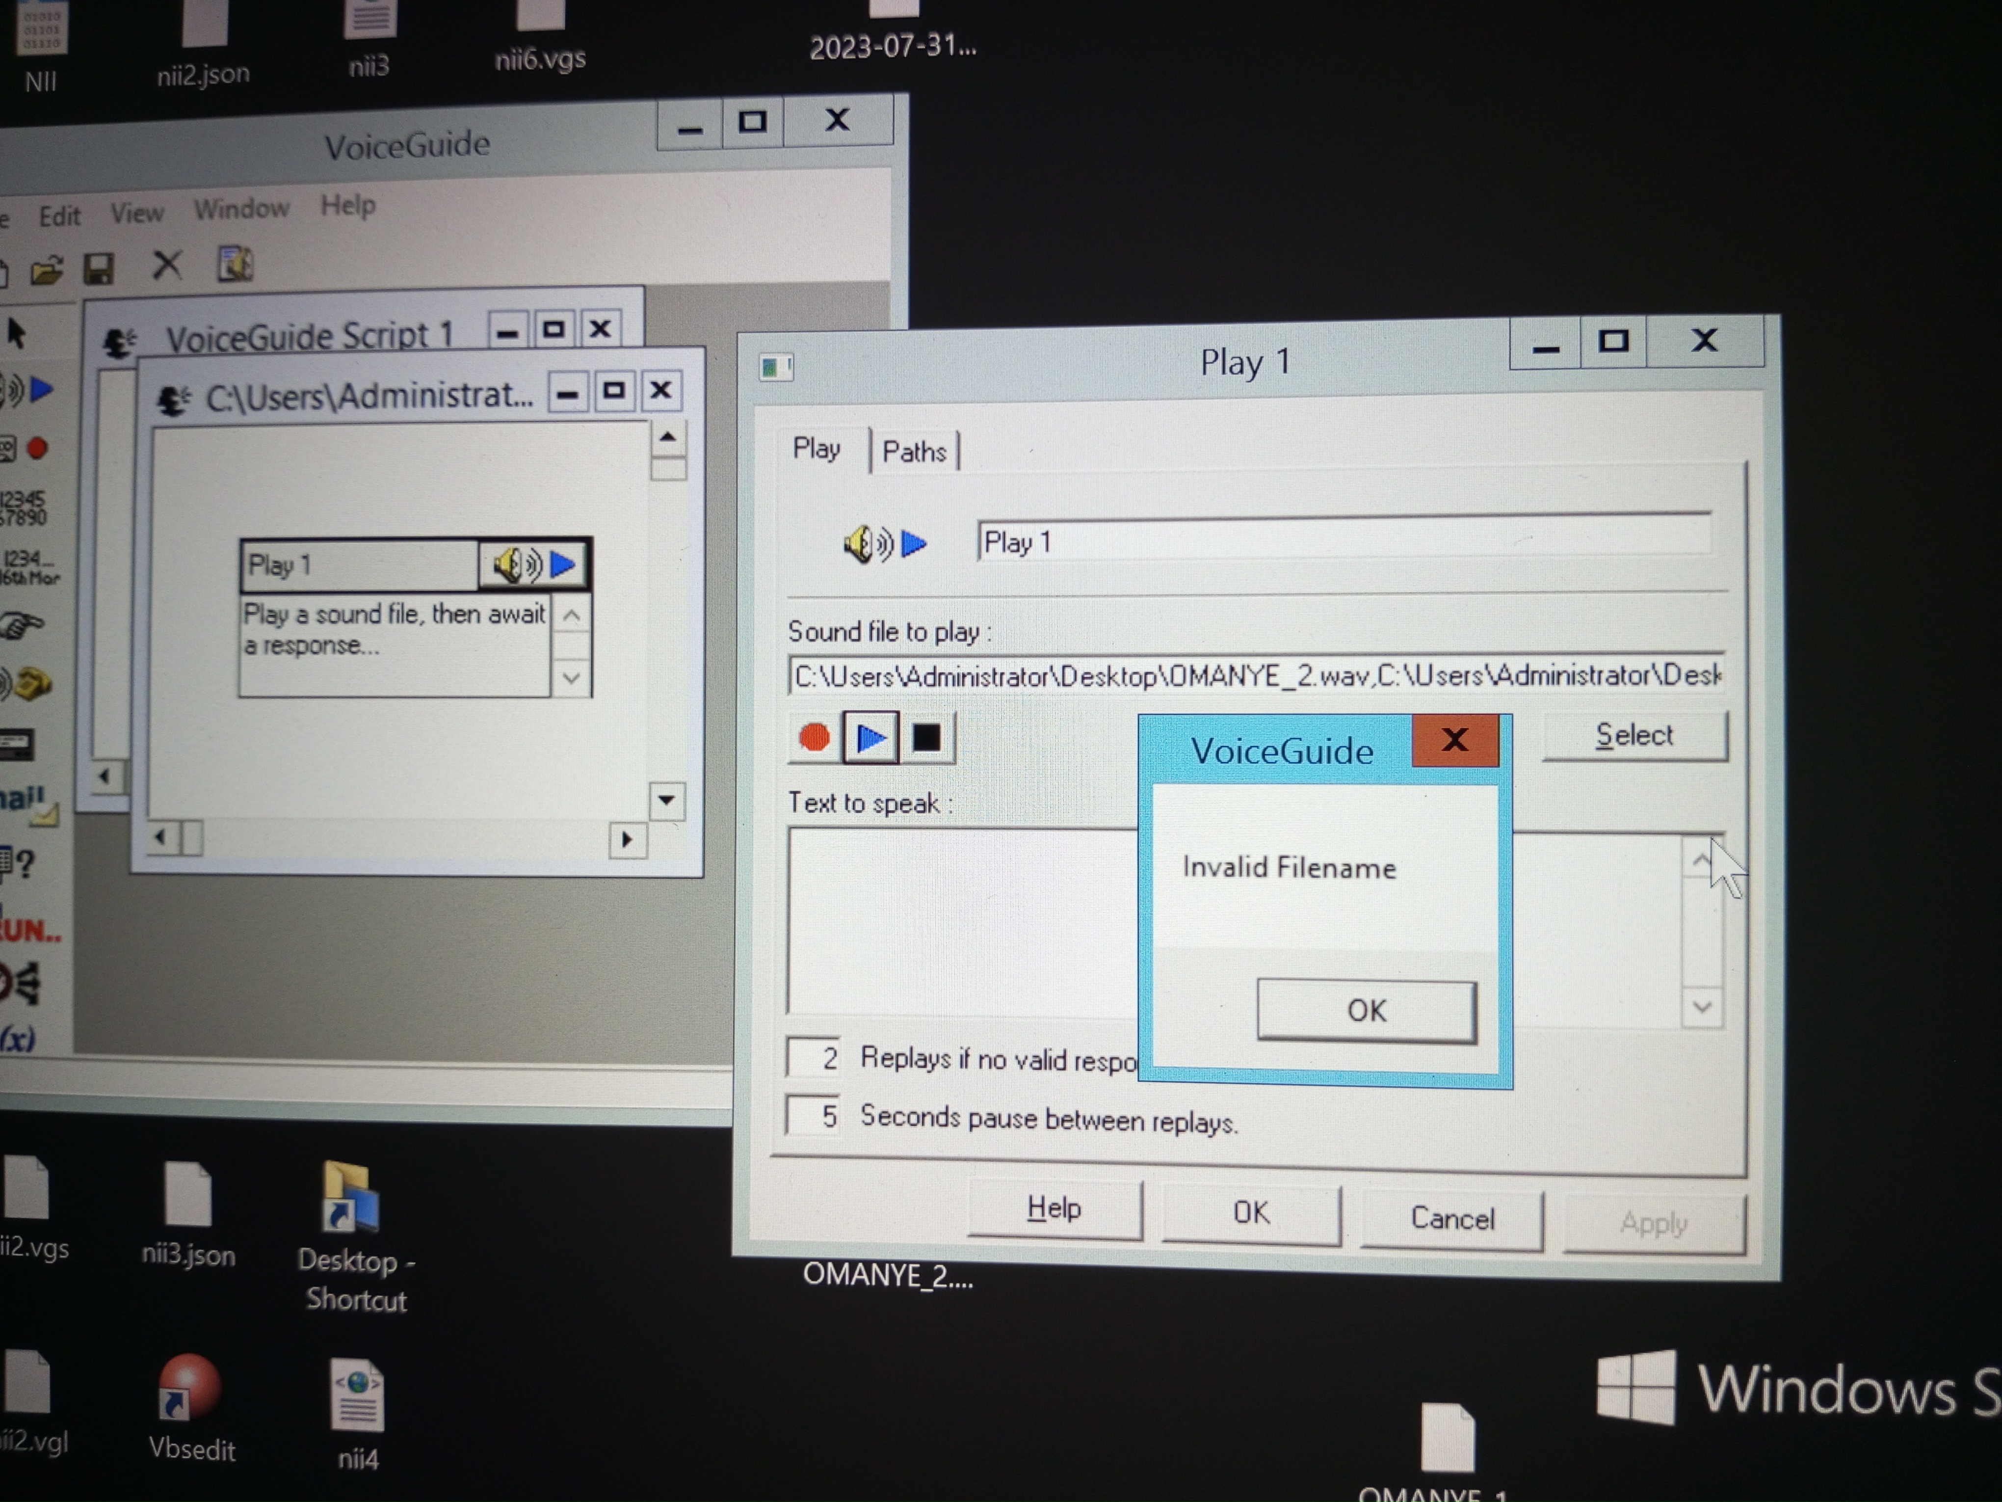Click the Save floppy disk toolbar icon
2002x1502 pixels.
(x=99, y=269)
